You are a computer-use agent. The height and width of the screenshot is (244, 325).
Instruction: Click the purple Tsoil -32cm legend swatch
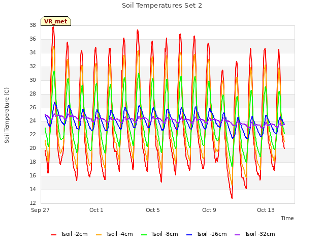coord(237,235)
